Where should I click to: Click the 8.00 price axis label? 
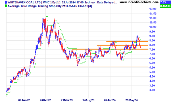(x=152, y=45)
